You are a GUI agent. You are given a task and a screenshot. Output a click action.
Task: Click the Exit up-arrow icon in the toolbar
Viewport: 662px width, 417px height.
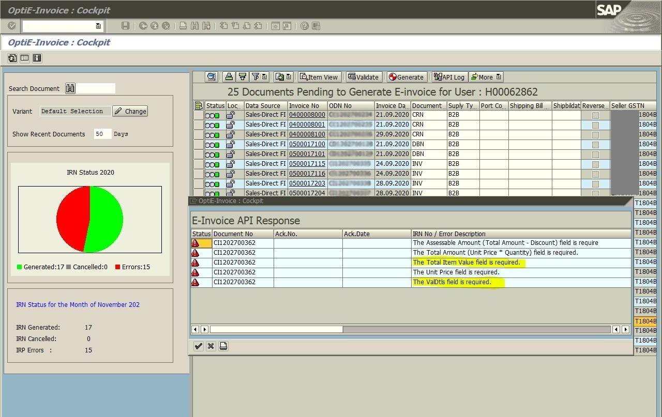[154, 26]
